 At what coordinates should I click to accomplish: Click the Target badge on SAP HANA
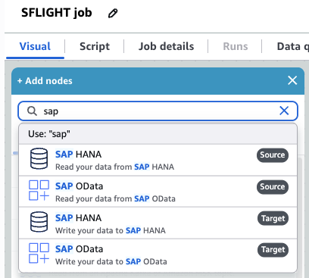[x=273, y=218]
